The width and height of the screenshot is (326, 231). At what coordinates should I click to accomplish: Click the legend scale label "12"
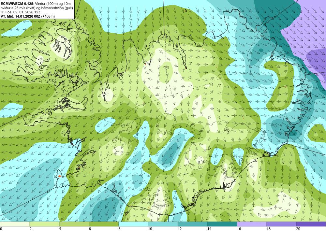(x=180, y=229)
